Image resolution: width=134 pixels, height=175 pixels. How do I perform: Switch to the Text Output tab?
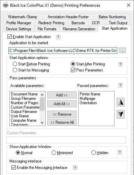click(x=118, y=23)
